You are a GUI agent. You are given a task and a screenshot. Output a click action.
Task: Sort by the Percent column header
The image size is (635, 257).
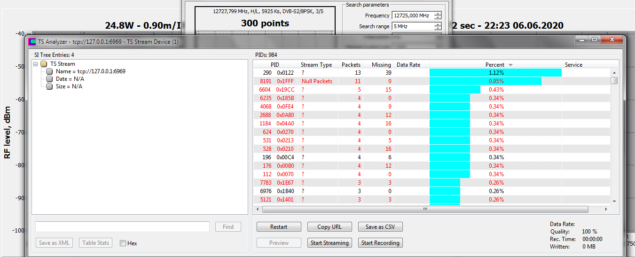[x=495, y=65]
